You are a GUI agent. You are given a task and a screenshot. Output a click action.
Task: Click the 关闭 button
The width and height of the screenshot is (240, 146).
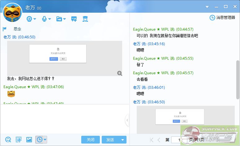click(91, 140)
